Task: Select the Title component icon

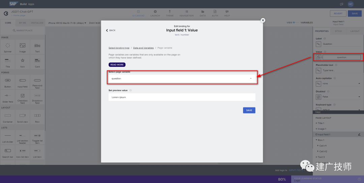Action: [x=8, y=61]
